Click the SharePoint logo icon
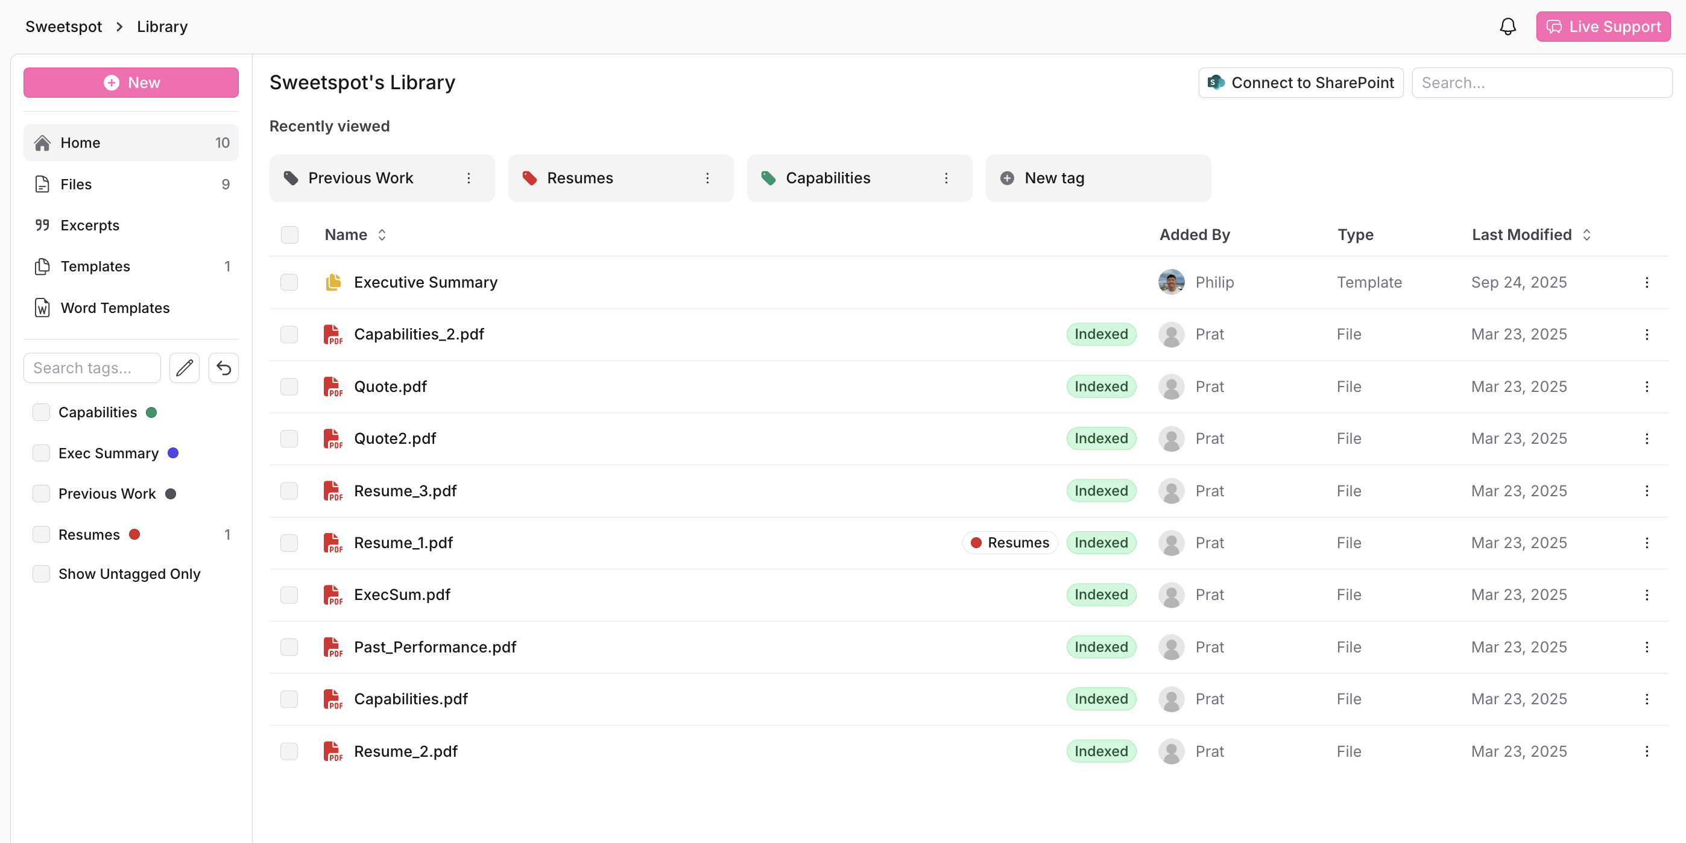 click(1216, 83)
